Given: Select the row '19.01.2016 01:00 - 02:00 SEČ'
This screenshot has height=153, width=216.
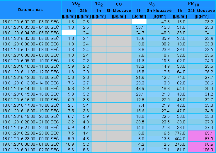Looking at the screenshot, I should (30, 150).
